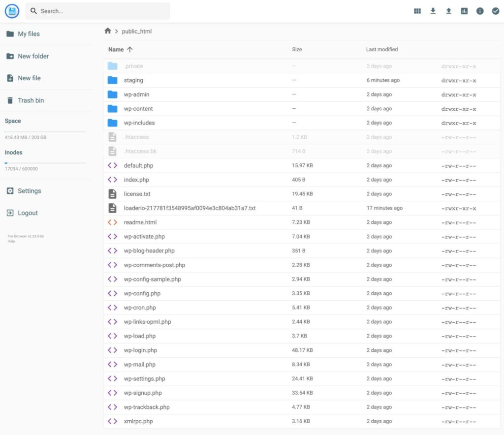Create a New file from sidebar
Image resolution: width=504 pixels, height=435 pixels.
[x=29, y=78]
